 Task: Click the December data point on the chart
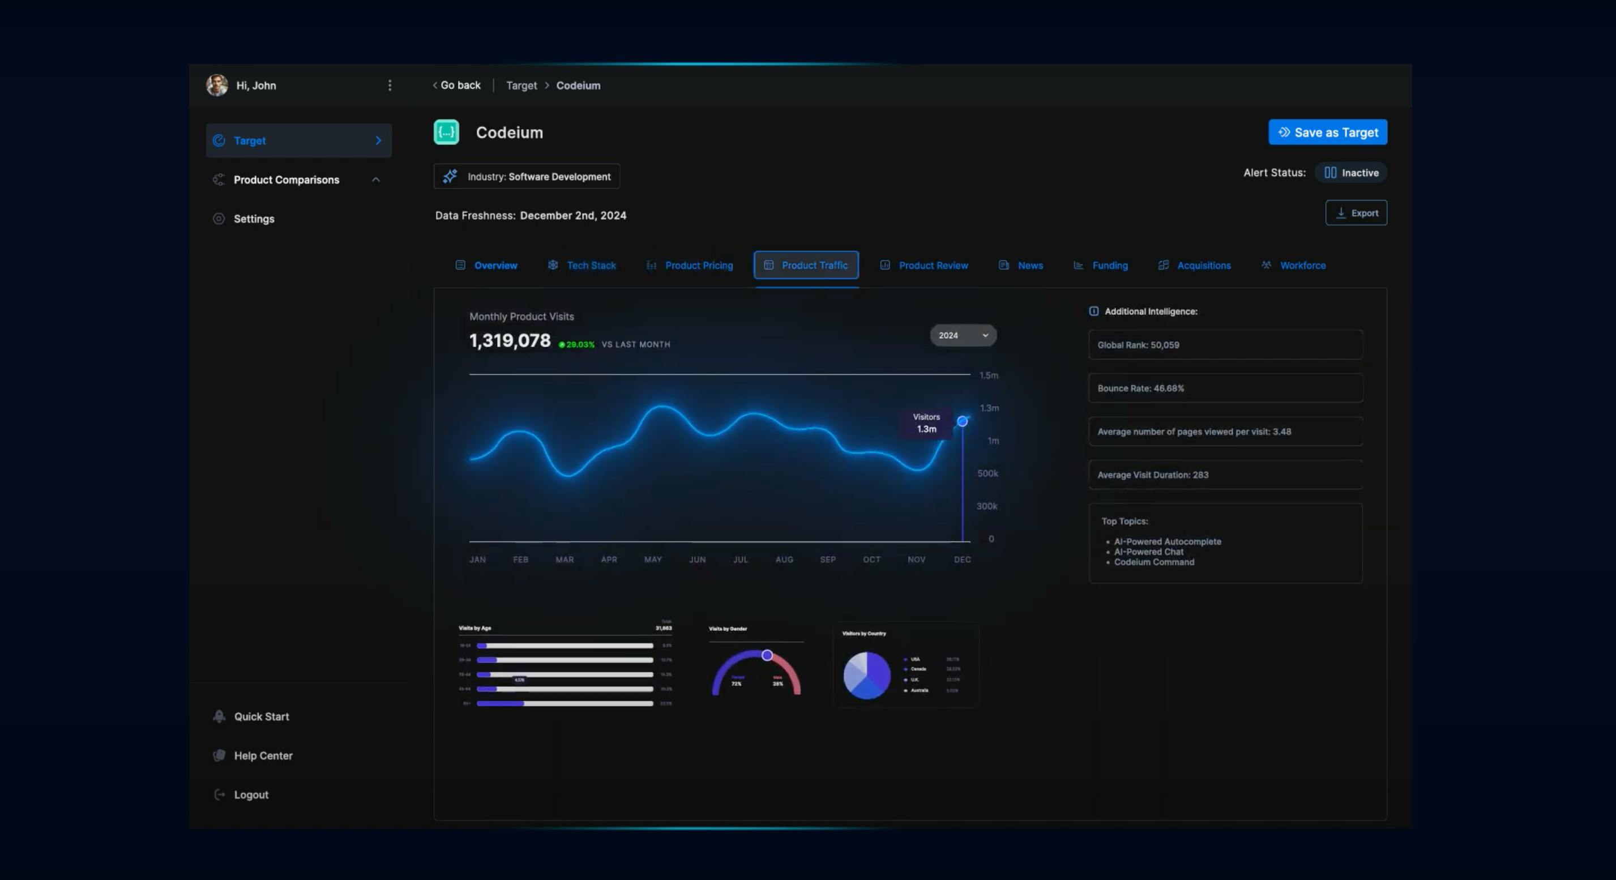961,421
